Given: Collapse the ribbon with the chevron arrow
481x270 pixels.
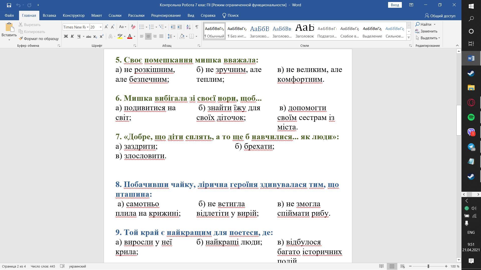Looking at the screenshot, I should point(457,45).
